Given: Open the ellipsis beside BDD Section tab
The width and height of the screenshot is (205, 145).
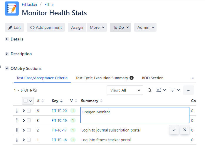Looking at the screenshot, I should tap(192, 78).
